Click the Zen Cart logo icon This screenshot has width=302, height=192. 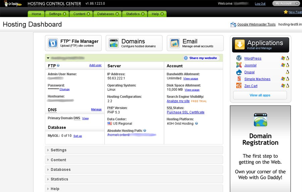(239, 85)
